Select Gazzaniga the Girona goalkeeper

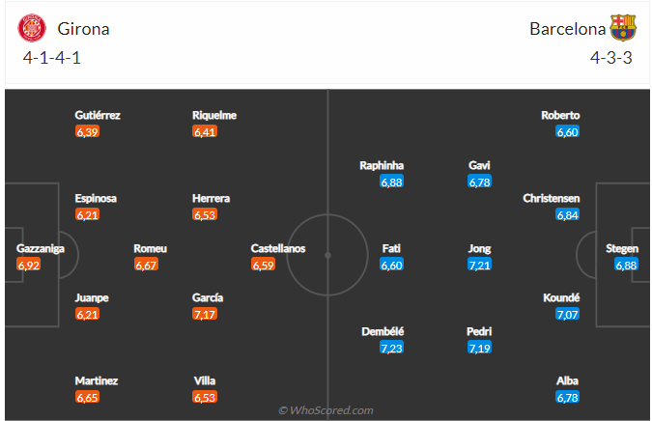tap(40, 248)
